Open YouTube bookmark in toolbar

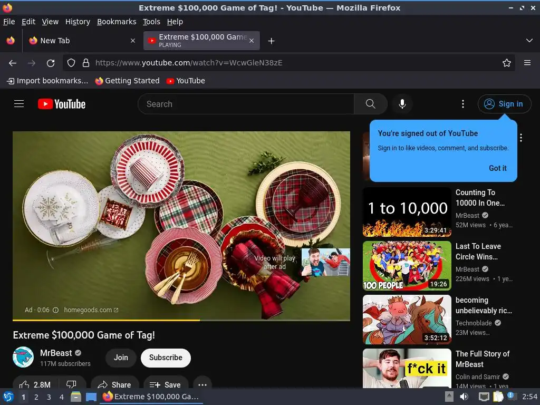tap(186, 81)
